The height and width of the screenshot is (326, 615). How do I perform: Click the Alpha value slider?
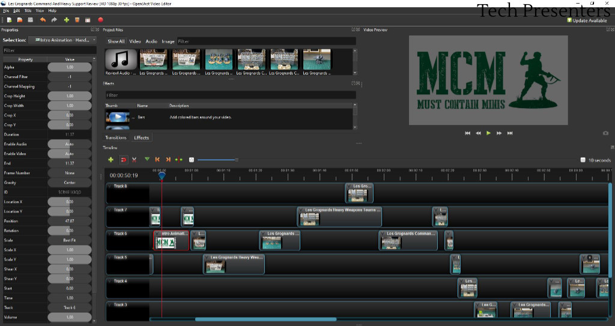point(70,67)
